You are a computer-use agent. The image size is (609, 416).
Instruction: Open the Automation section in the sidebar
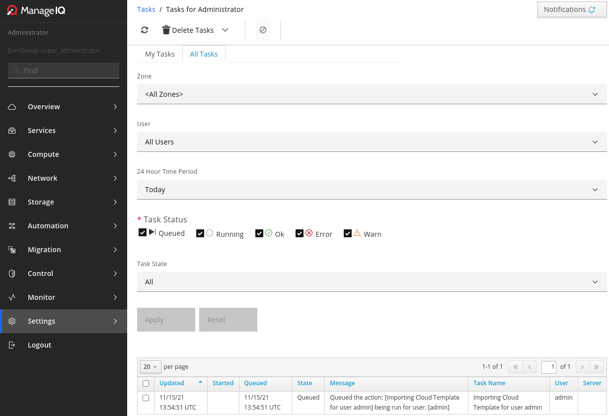click(x=48, y=226)
